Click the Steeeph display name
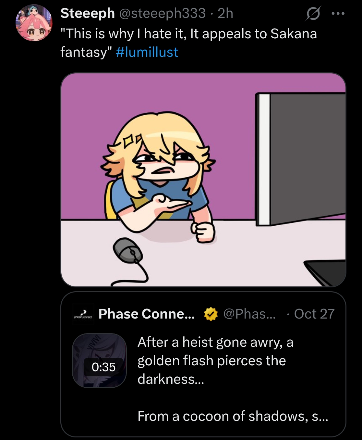Image resolution: width=362 pixels, height=440 pixels. (88, 13)
